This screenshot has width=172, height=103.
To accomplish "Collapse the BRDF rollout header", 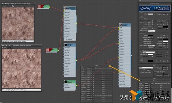I will pos(155,65).
